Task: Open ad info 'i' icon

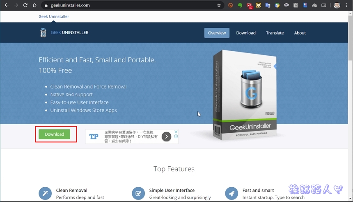Action: pyautogui.click(x=176, y=136)
